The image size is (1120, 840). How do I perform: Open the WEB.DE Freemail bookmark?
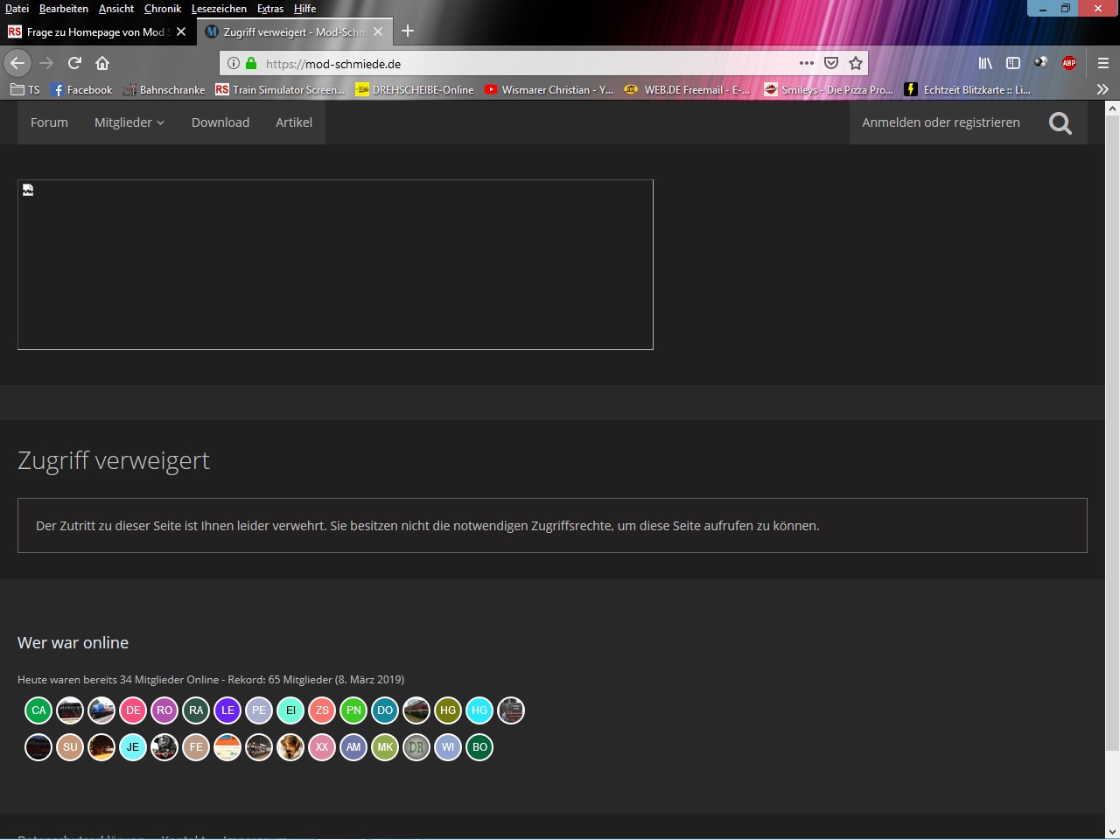688,89
